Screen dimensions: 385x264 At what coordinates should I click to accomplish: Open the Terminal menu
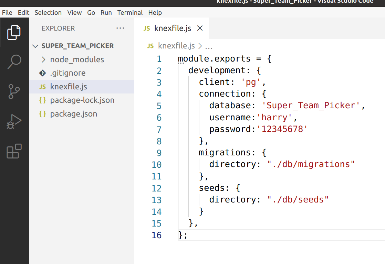130,12
